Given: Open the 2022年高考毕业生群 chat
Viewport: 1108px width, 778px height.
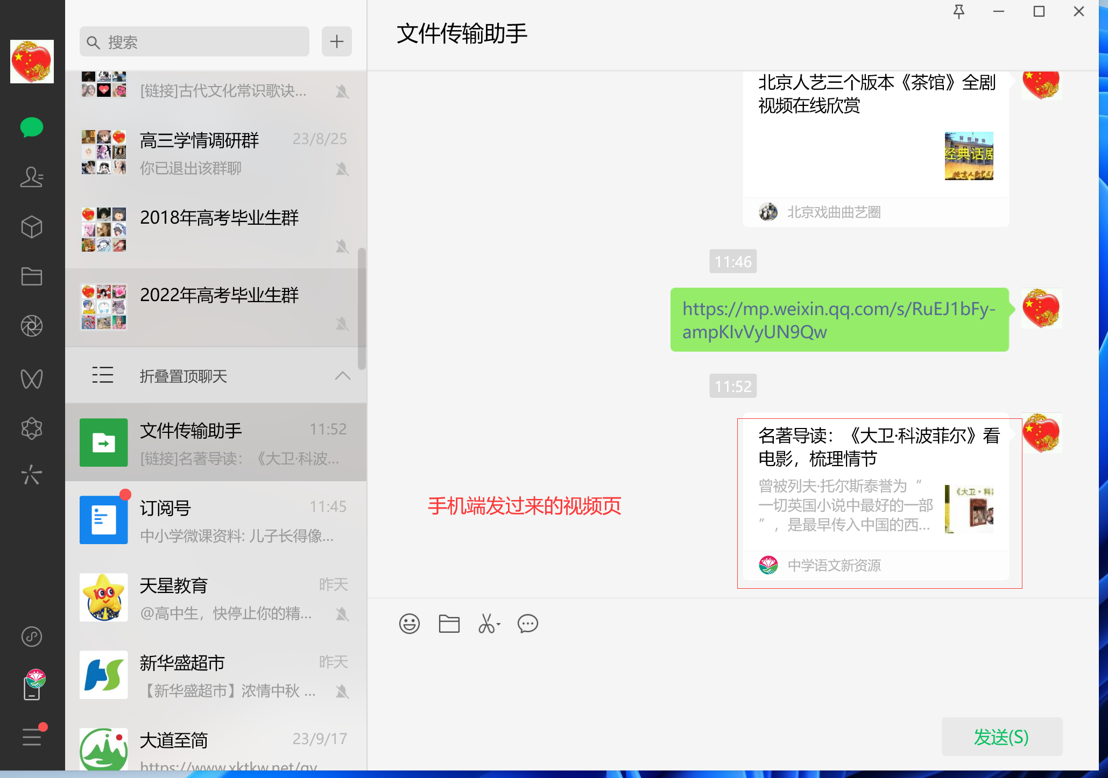Looking at the screenshot, I should pyautogui.click(x=216, y=308).
